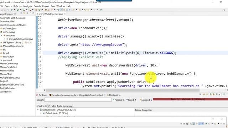Click the Terminate square icon in the console toolbar

point(181,124)
